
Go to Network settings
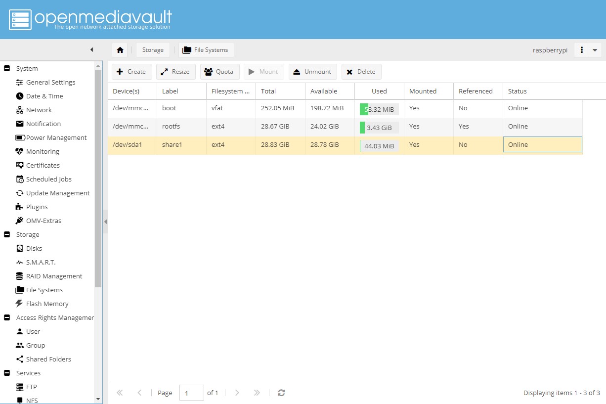click(39, 110)
